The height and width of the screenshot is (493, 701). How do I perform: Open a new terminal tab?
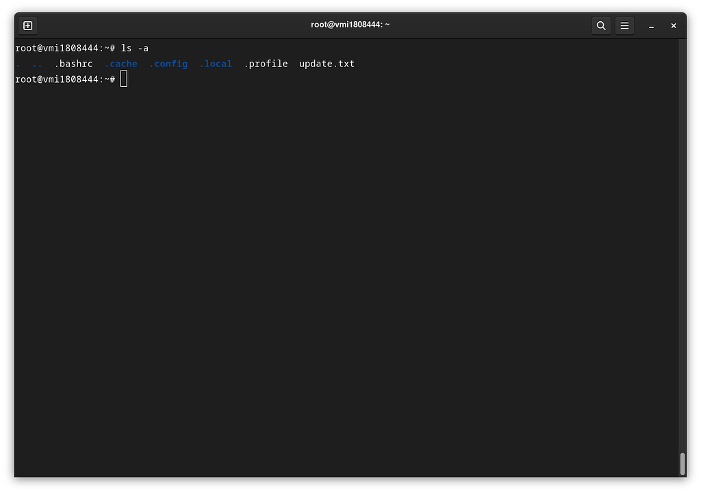click(x=27, y=25)
